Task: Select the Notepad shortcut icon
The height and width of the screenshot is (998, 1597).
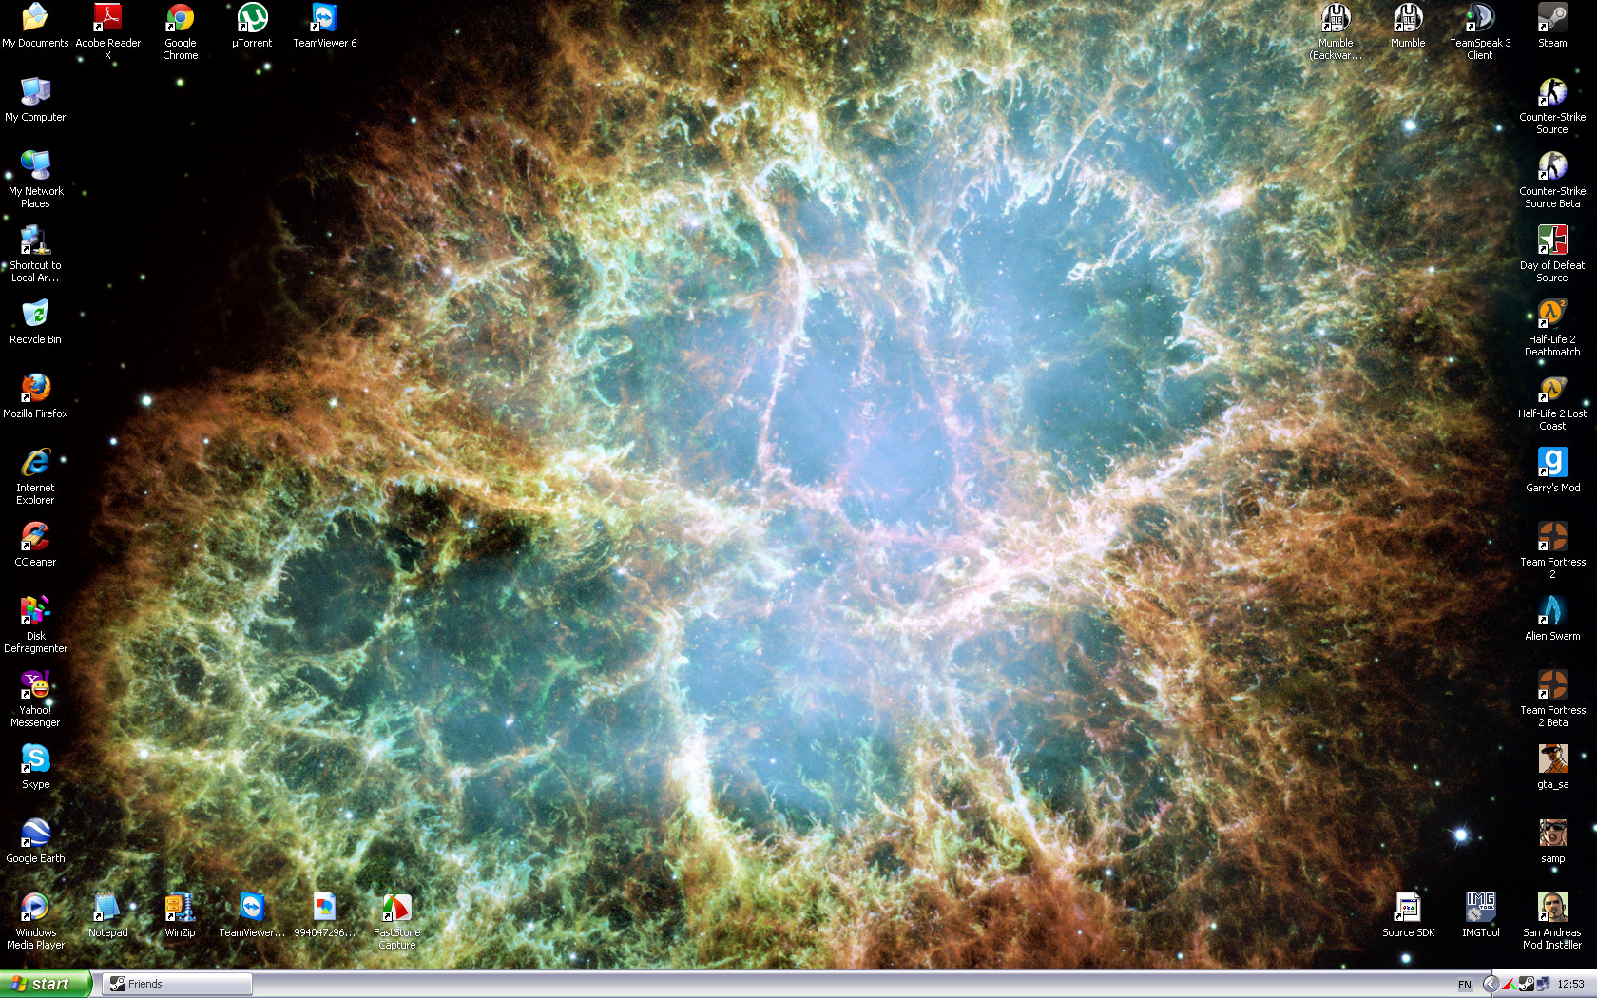Action: point(107,915)
